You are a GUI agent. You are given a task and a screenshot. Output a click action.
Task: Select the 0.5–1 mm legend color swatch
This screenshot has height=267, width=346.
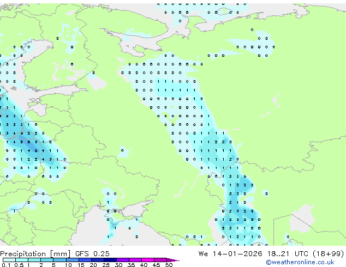[x=22, y=260]
